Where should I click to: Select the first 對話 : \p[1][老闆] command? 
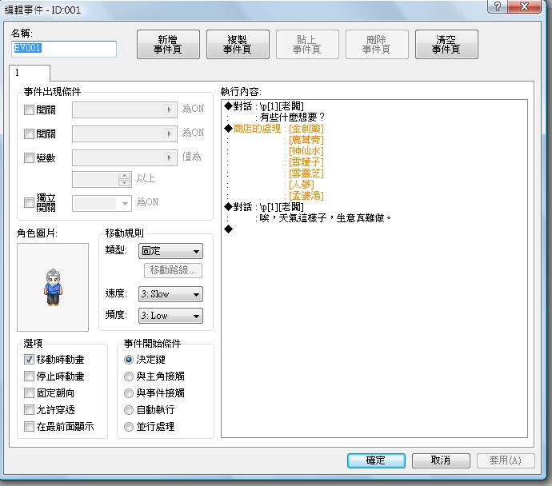264,106
